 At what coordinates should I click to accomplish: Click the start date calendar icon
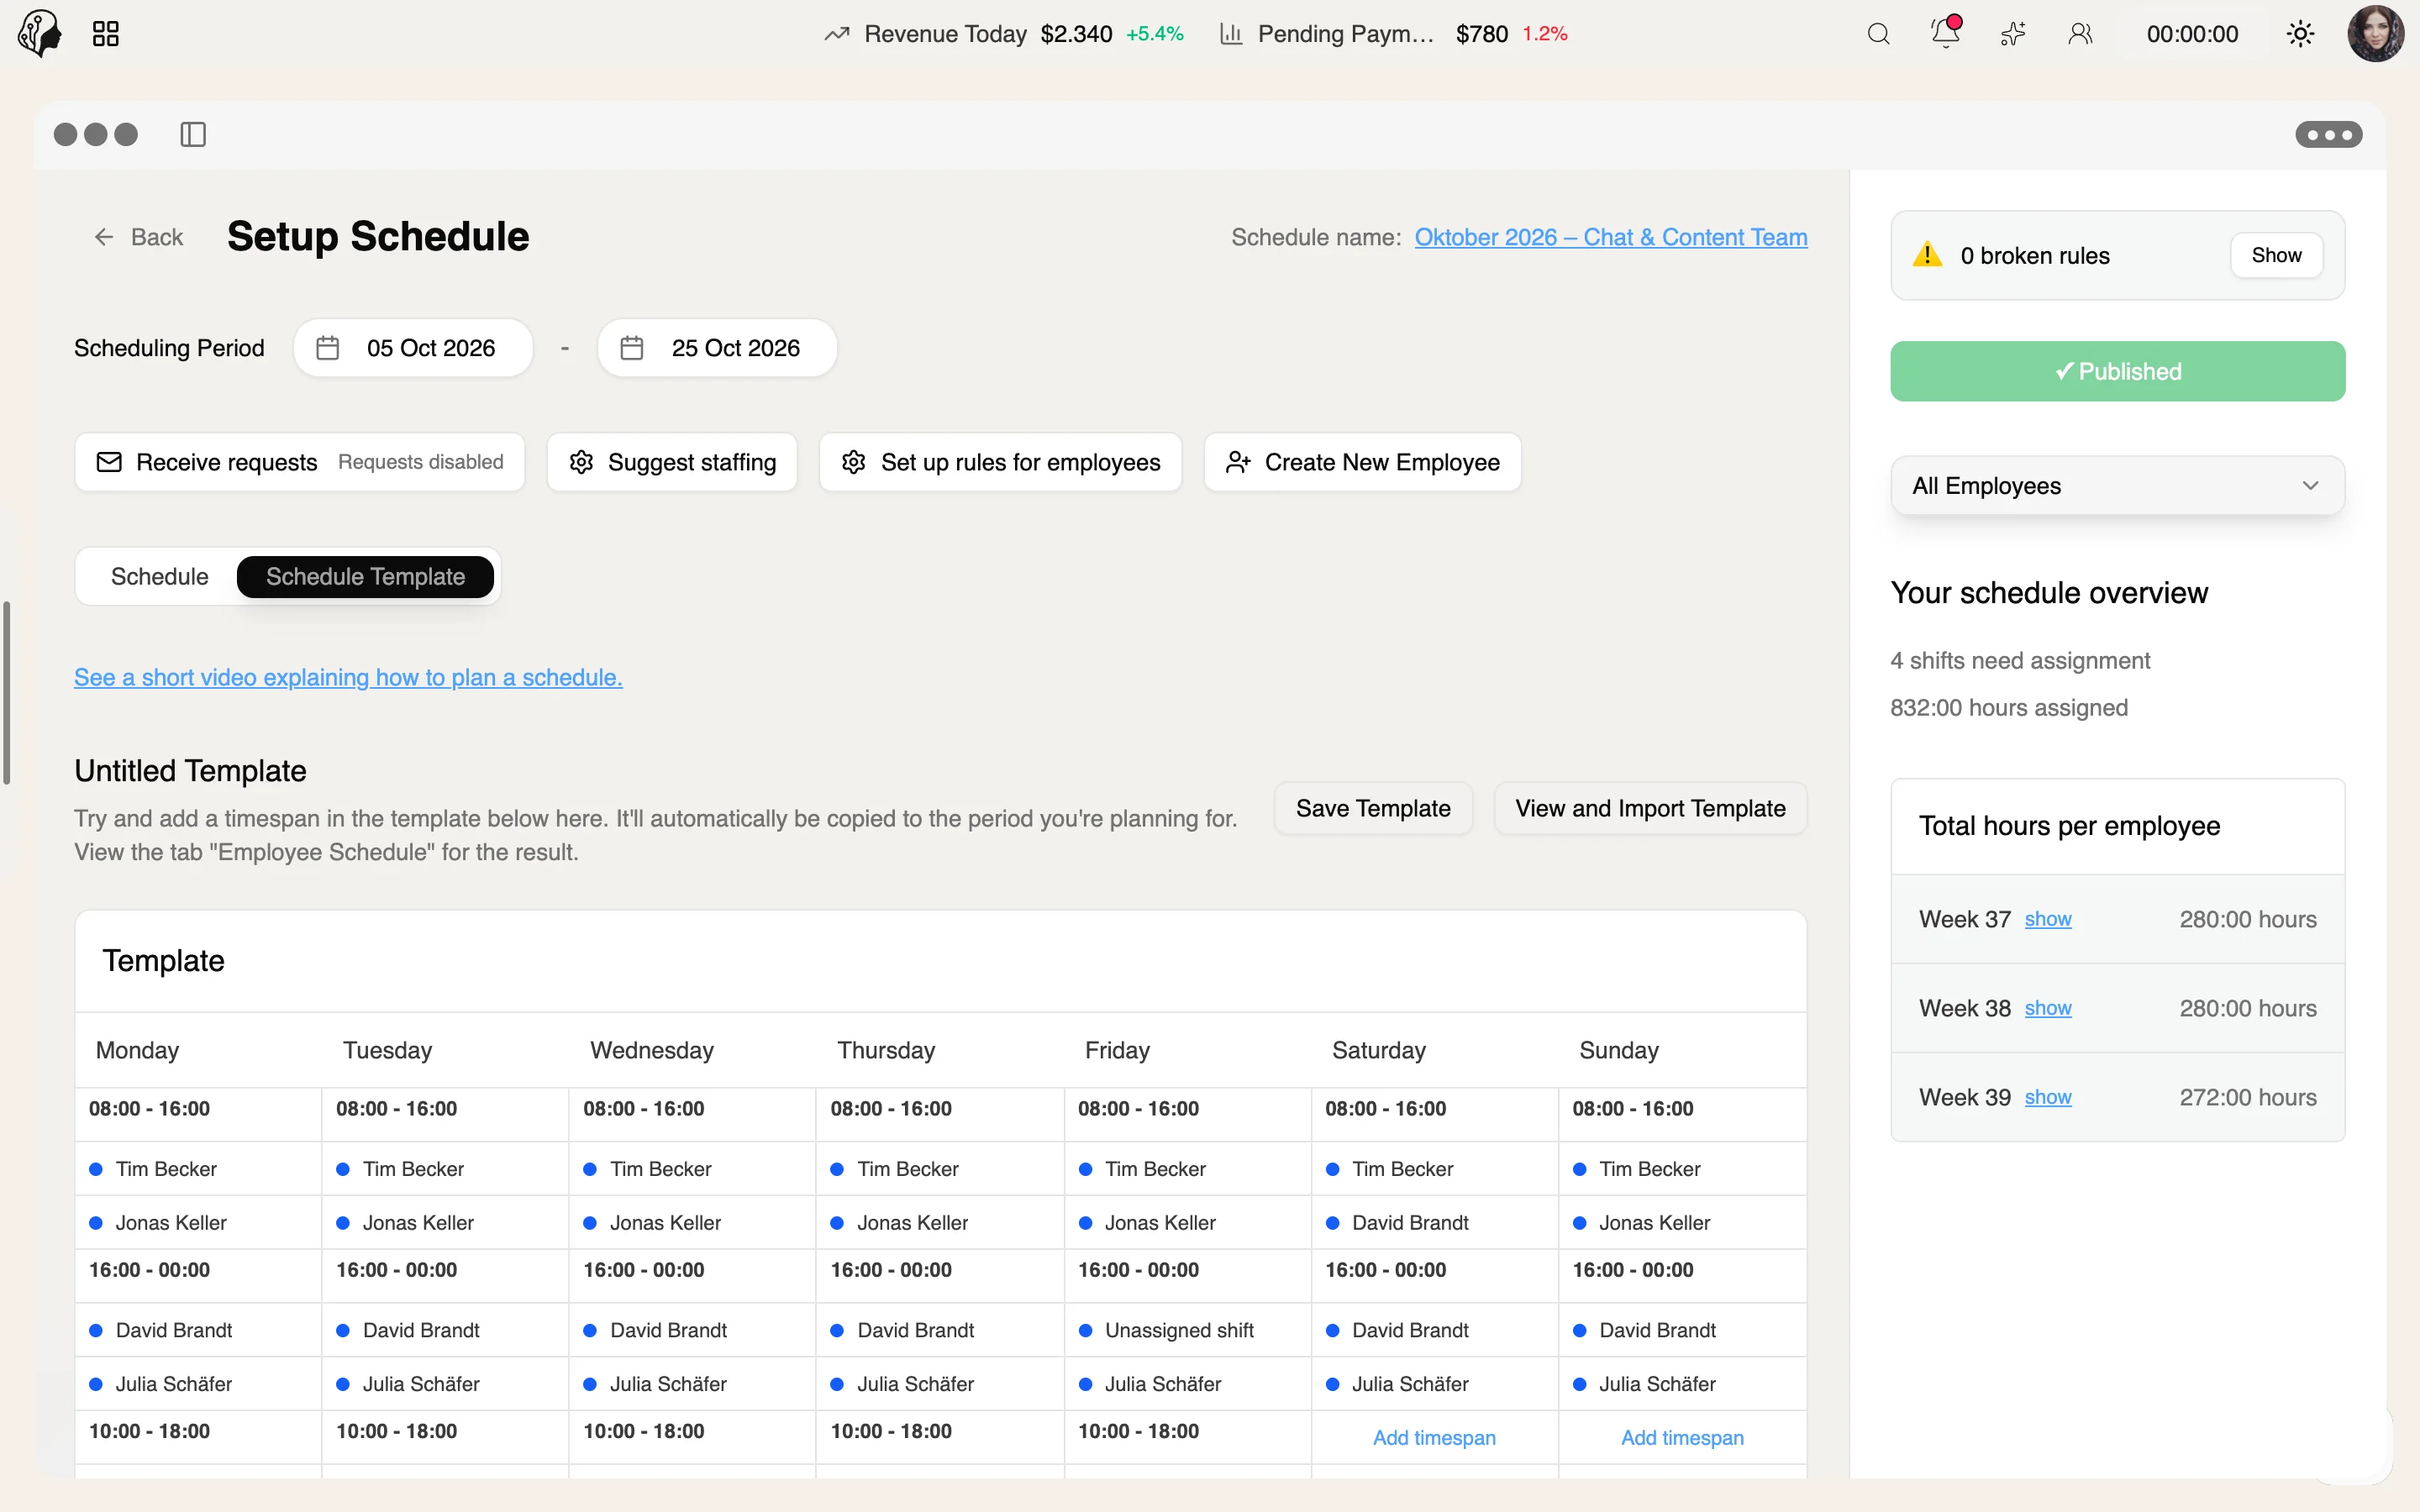[x=328, y=348]
